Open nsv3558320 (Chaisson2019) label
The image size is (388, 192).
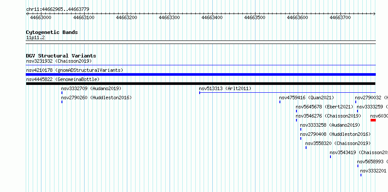point(338,143)
